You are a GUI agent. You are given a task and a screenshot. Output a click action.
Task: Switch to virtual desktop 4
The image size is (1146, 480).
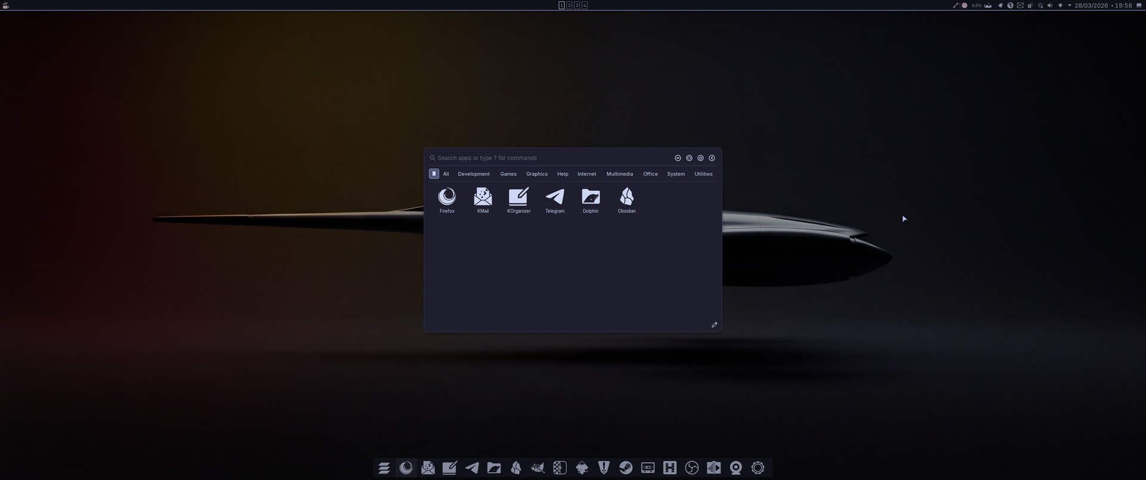(x=584, y=5)
